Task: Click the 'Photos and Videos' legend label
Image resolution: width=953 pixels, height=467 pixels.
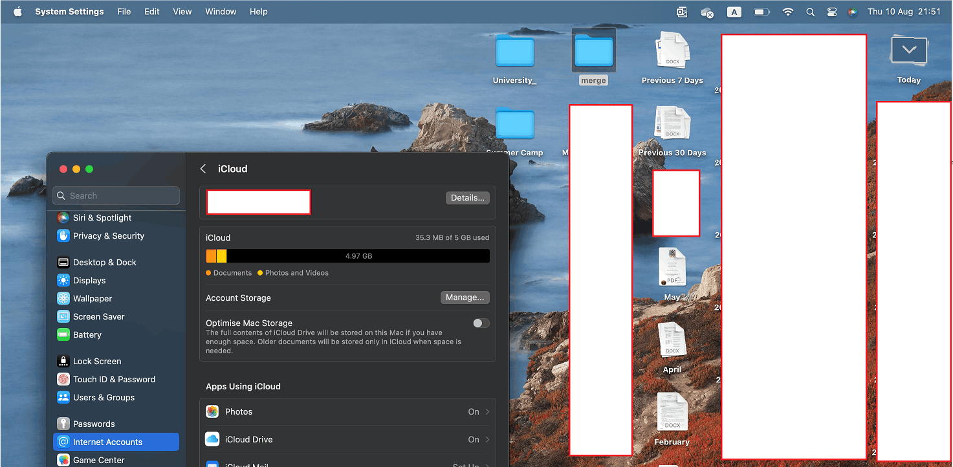Action: pyautogui.click(x=297, y=273)
